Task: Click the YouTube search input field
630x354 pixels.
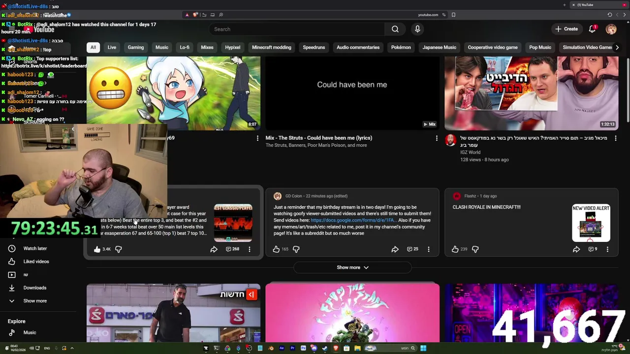Action: 297,29
